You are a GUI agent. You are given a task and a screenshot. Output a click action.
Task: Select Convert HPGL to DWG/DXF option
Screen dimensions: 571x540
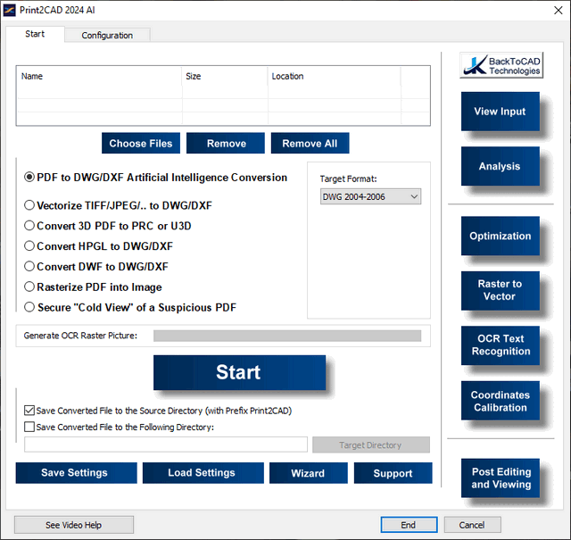29,246
